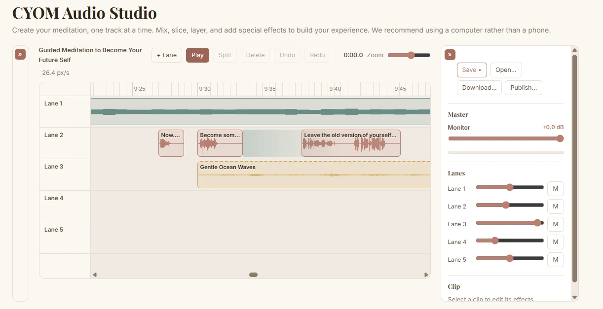603x309 pixels.
Task: Select the "Leave the old version of yourself" clip
Action: pyautogui.click(x=351, y=143)
